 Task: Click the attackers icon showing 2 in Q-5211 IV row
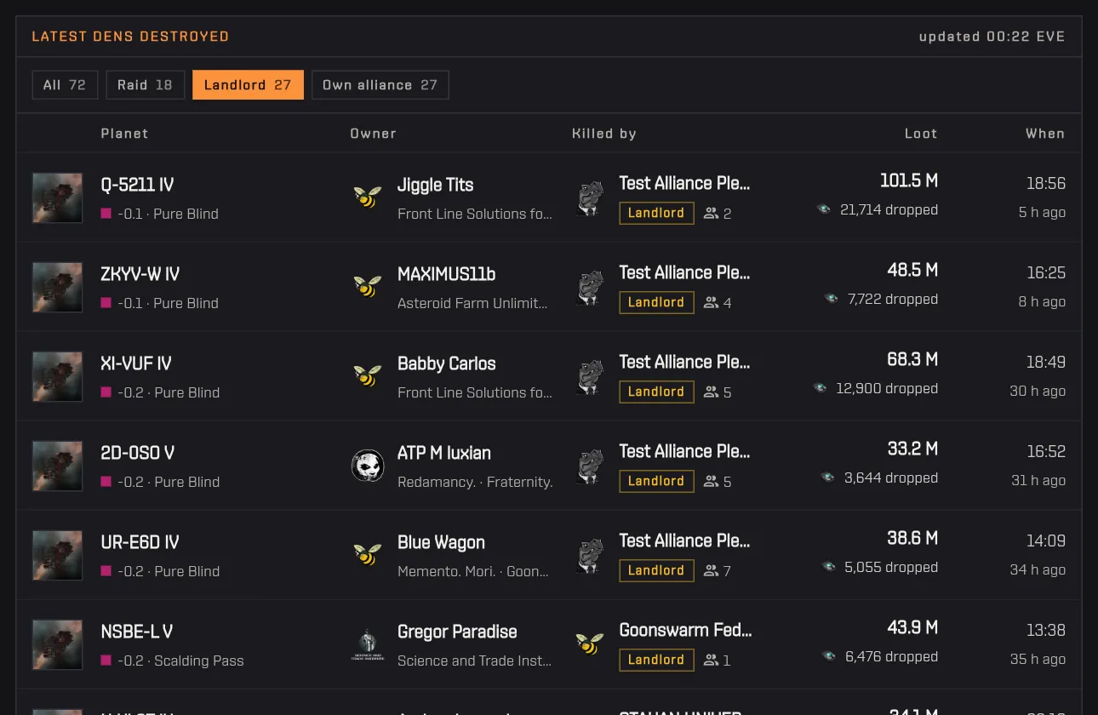[711, 214]
